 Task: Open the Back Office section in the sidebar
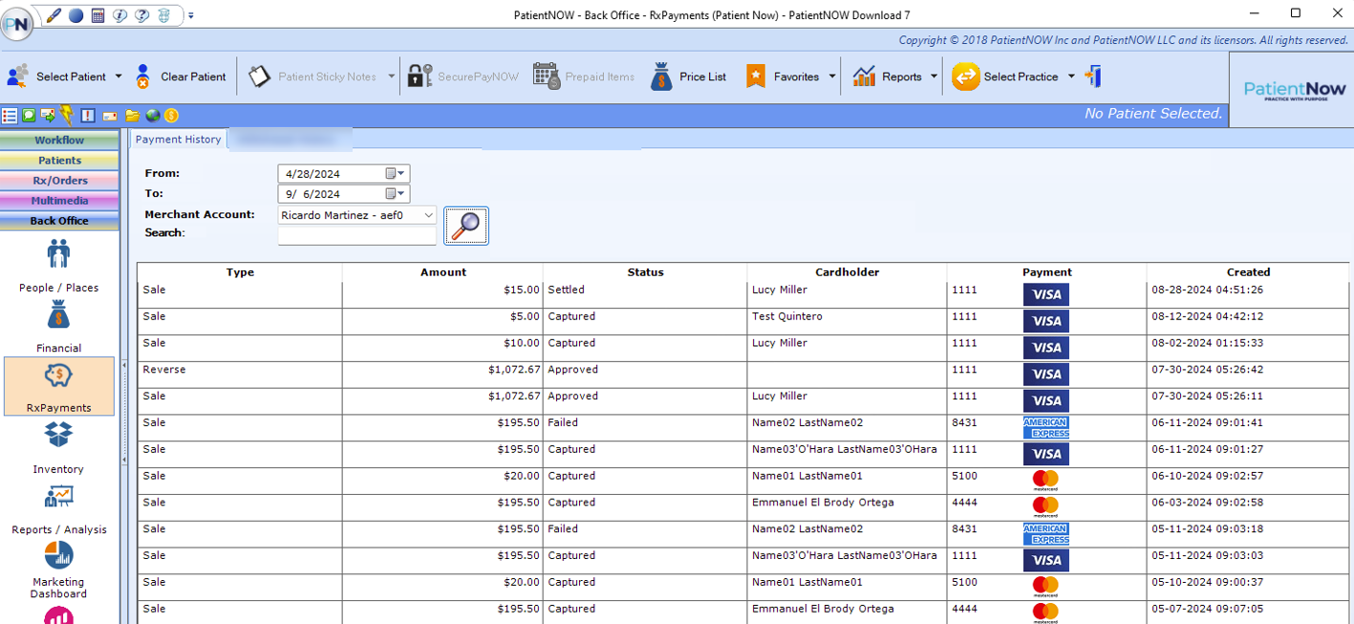(59, 221)
